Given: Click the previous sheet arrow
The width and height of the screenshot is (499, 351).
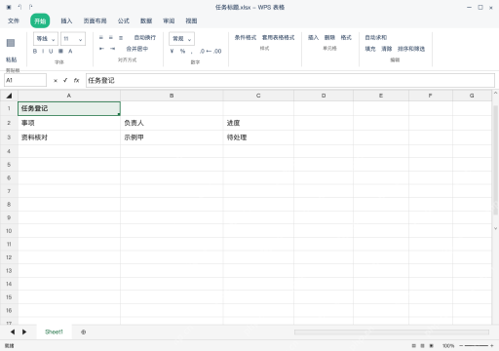Looking at the screenshot, I should (x=13, y=331).
